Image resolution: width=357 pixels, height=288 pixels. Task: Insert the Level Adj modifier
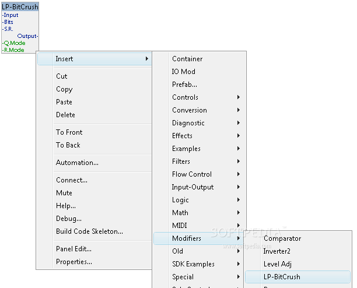point(297,264)
